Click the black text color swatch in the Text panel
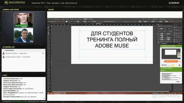 [x=168, y=29]
